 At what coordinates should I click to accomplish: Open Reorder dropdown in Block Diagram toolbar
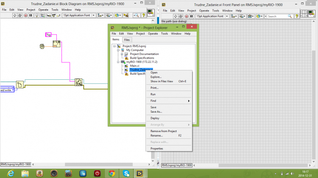(118, 15)
